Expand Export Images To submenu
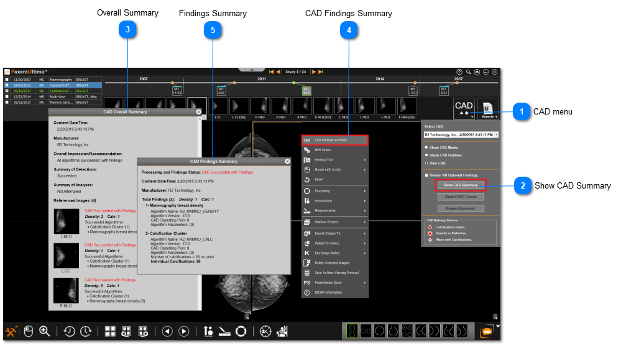This screenshot has height=346, width=621. pos(335,233)
